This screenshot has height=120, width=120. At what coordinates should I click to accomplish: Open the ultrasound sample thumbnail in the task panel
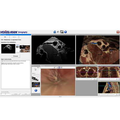pyautogui.click(x=8, y=49)
